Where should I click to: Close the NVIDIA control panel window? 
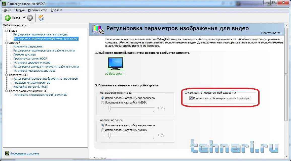click(283, 3)
